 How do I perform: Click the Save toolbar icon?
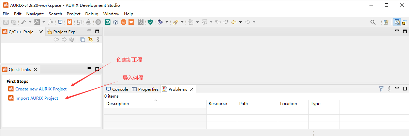6,22
